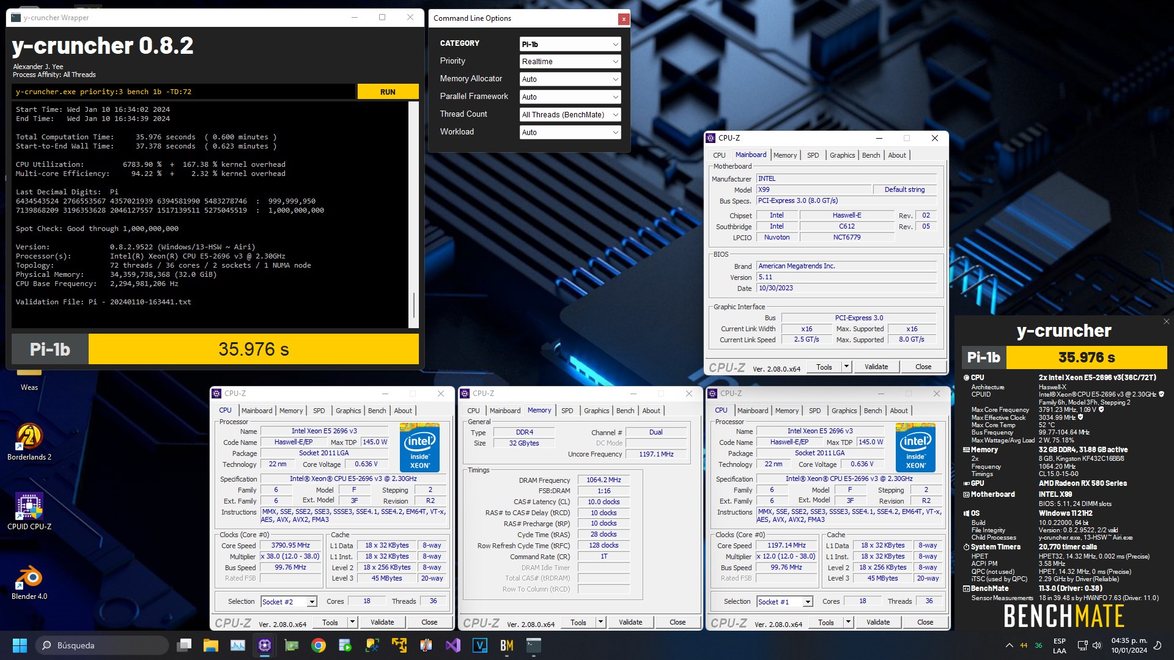Click the BIOS Date value 10/30/2023

847,288
